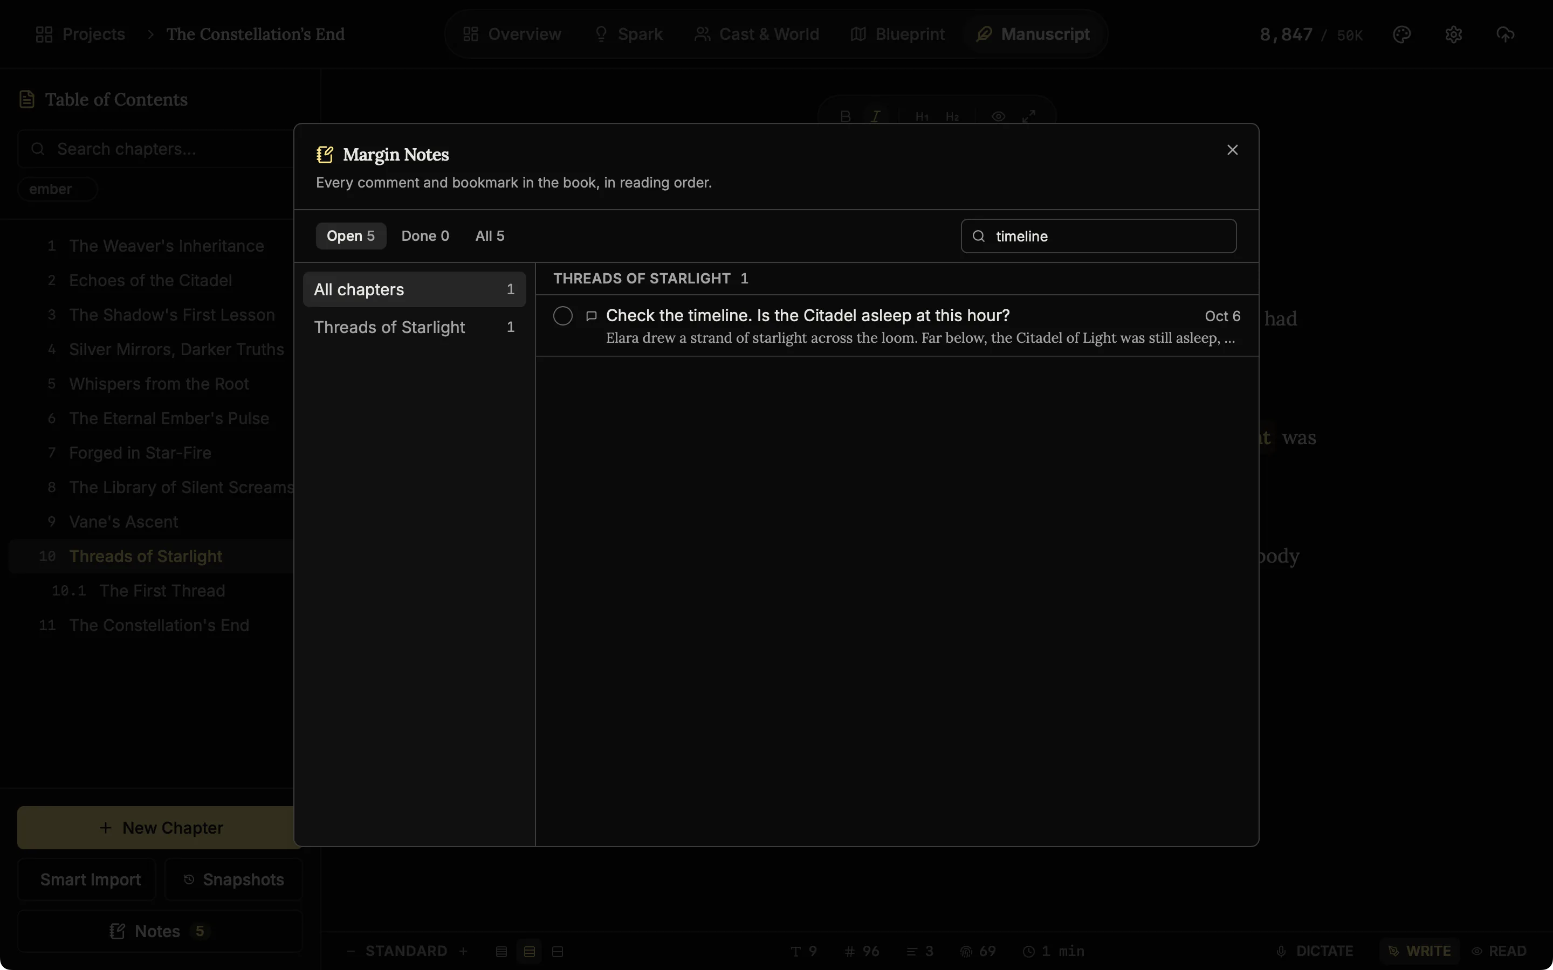Expand editor to fullscreen
Viewport: 1553px width, 970px height.
(1029, 116)
